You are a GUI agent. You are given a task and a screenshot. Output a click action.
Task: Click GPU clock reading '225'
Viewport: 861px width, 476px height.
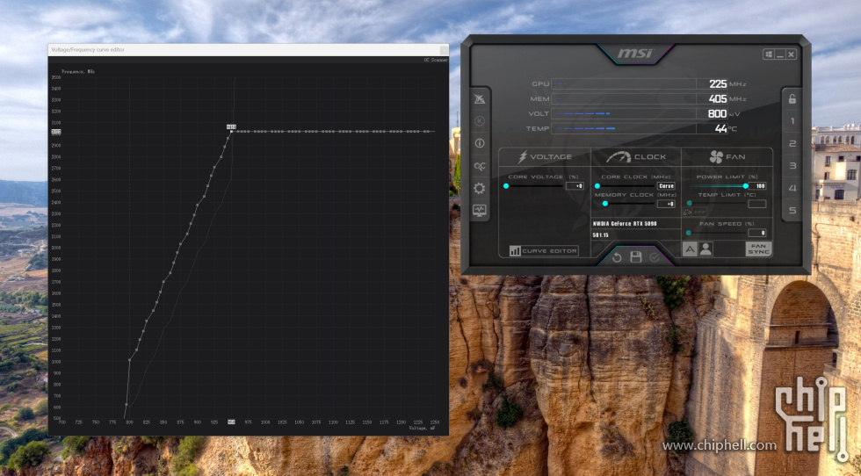(x=718, y=84)
